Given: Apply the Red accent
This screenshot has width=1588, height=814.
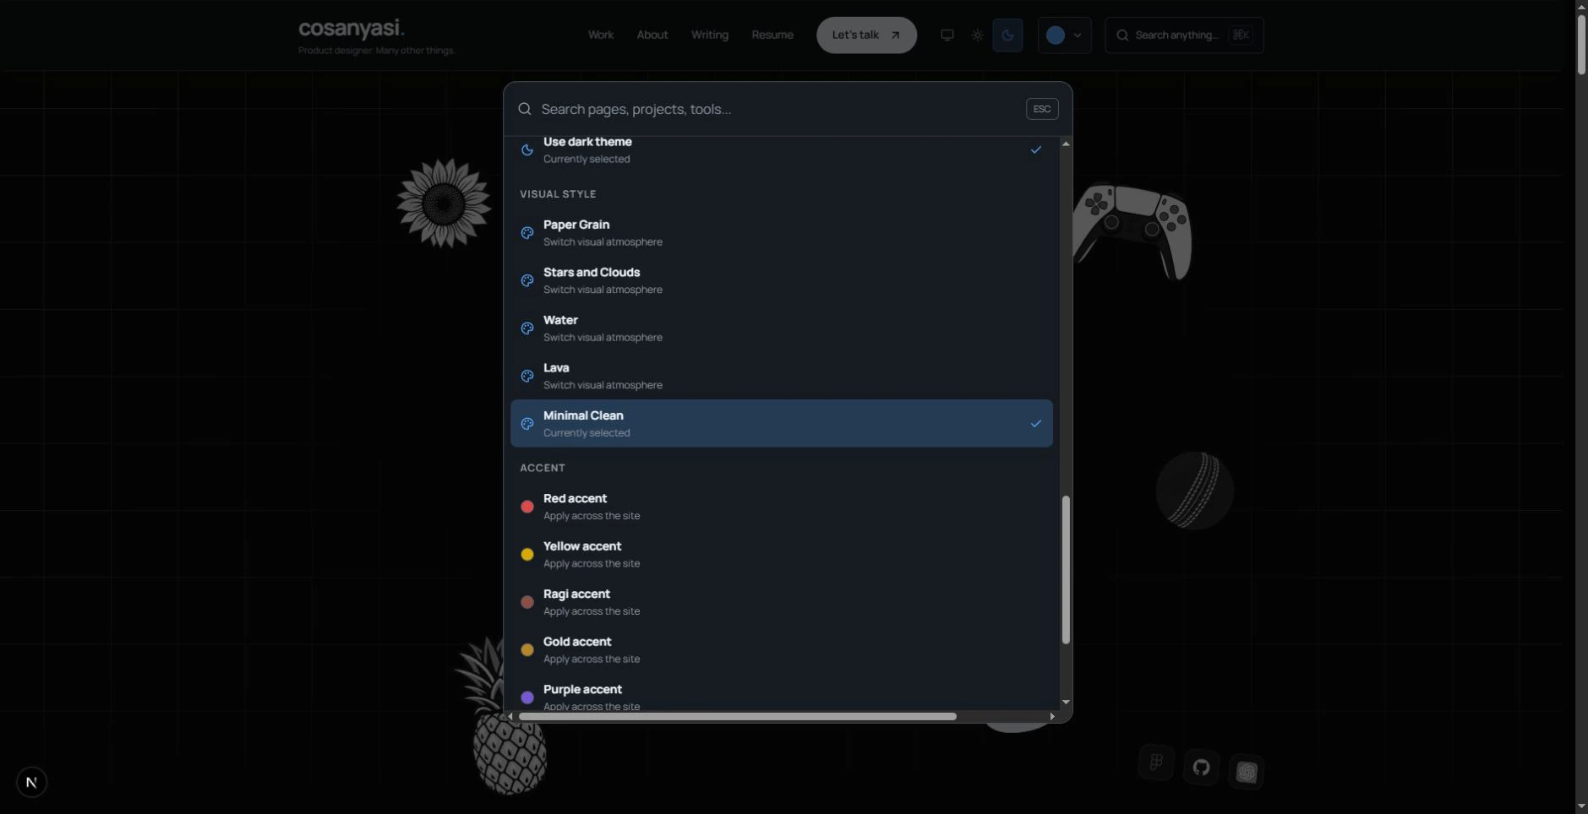Looking at the screenshot, I should coord(781,507).
